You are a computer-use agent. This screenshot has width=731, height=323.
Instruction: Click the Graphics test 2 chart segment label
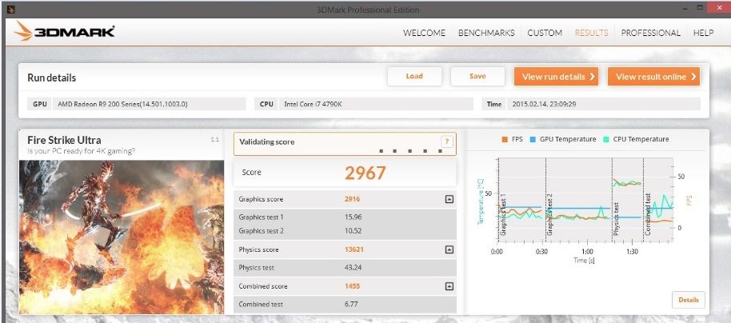pos(549,214)
